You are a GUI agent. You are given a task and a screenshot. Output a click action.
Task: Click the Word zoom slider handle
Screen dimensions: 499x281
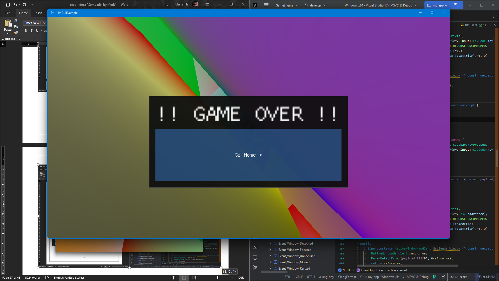coord(218,278)
